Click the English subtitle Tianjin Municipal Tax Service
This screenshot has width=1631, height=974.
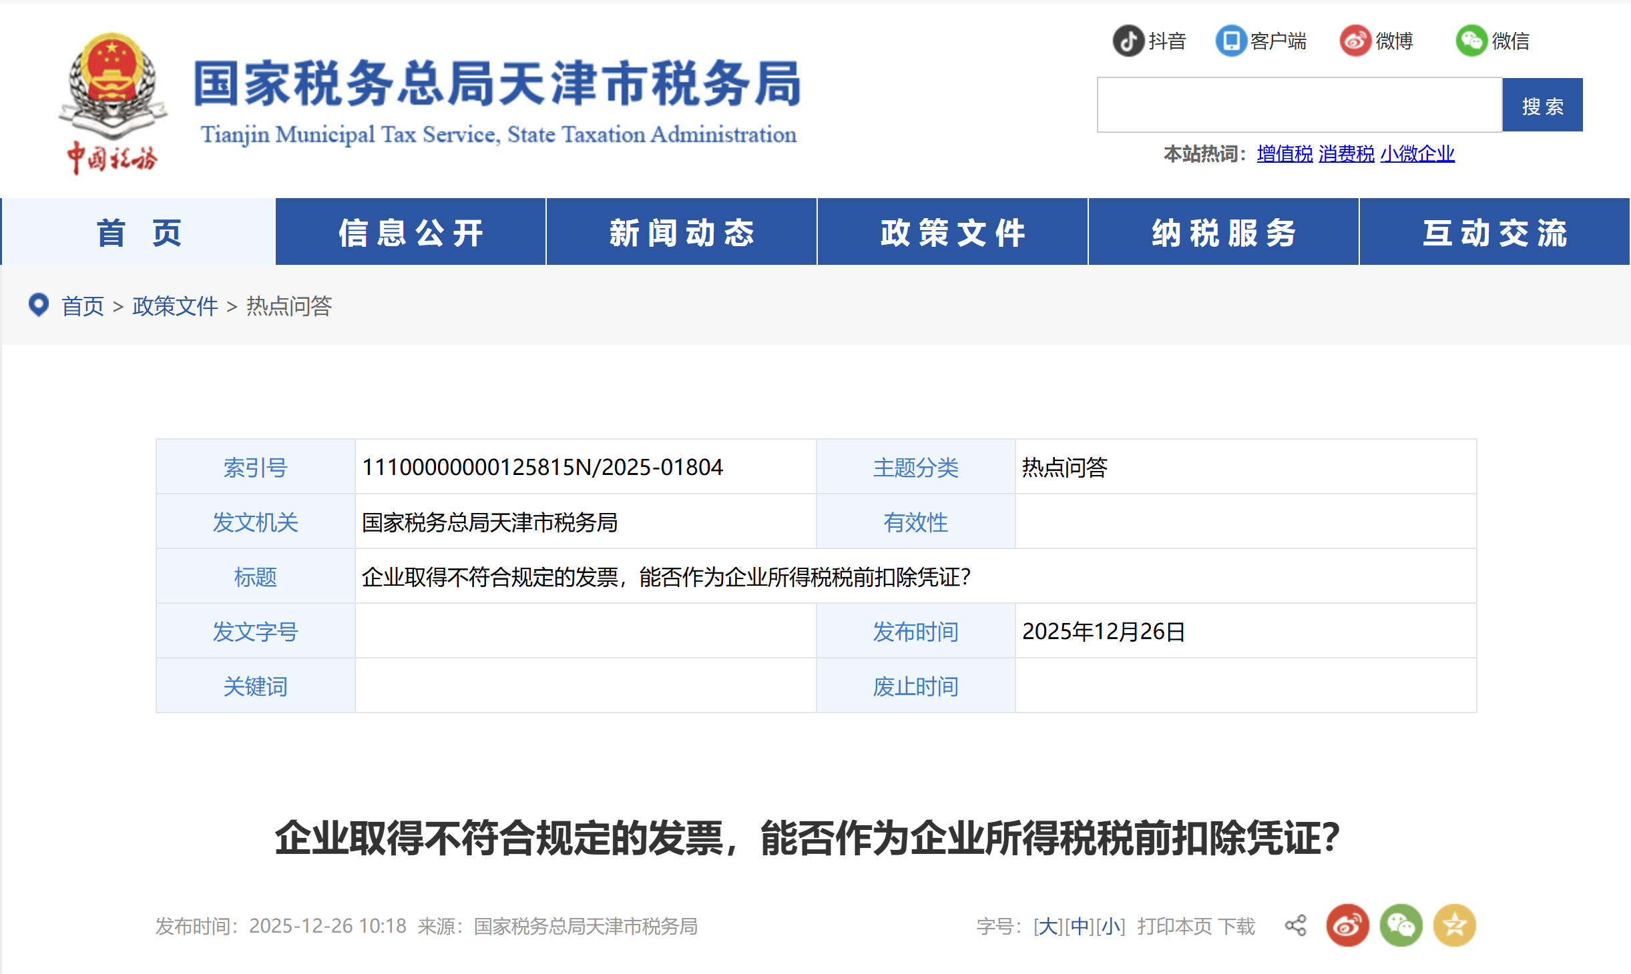[x=499, y=134]
